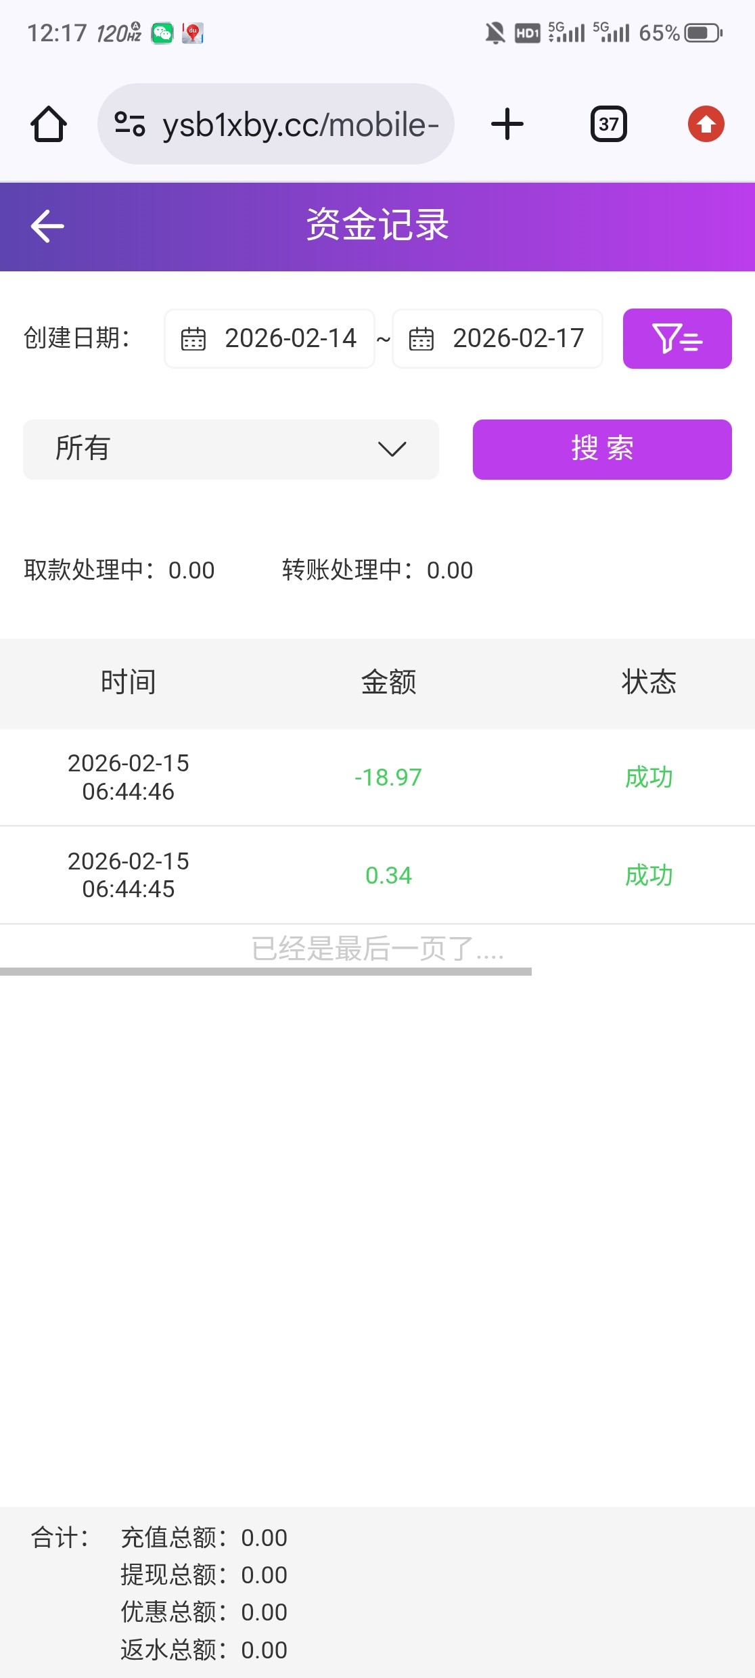The width and height of the screenshot is (755, 1678).
Task: Tap the red update arrow icon
Action: coord(706,124)
